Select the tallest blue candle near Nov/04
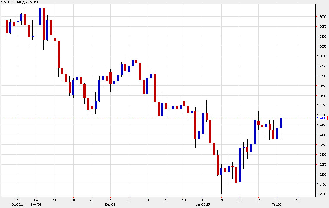The image size is (329, 208). (x=40, y=16)
